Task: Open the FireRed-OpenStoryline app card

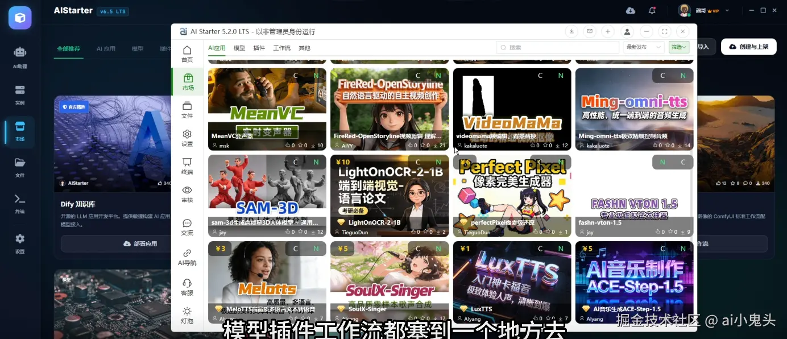Action: (x=390, y=109)
